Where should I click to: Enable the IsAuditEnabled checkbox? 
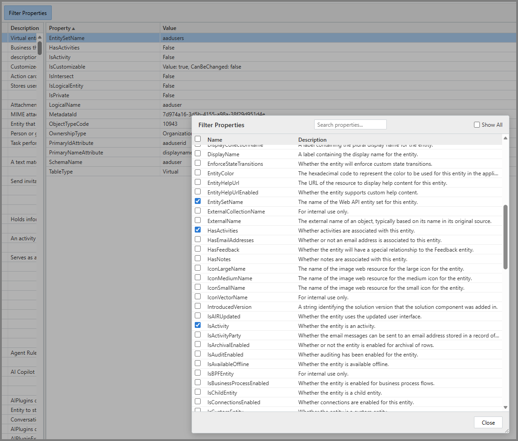197,353
